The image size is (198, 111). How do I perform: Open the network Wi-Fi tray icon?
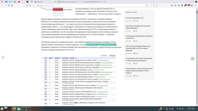point(177,109)
